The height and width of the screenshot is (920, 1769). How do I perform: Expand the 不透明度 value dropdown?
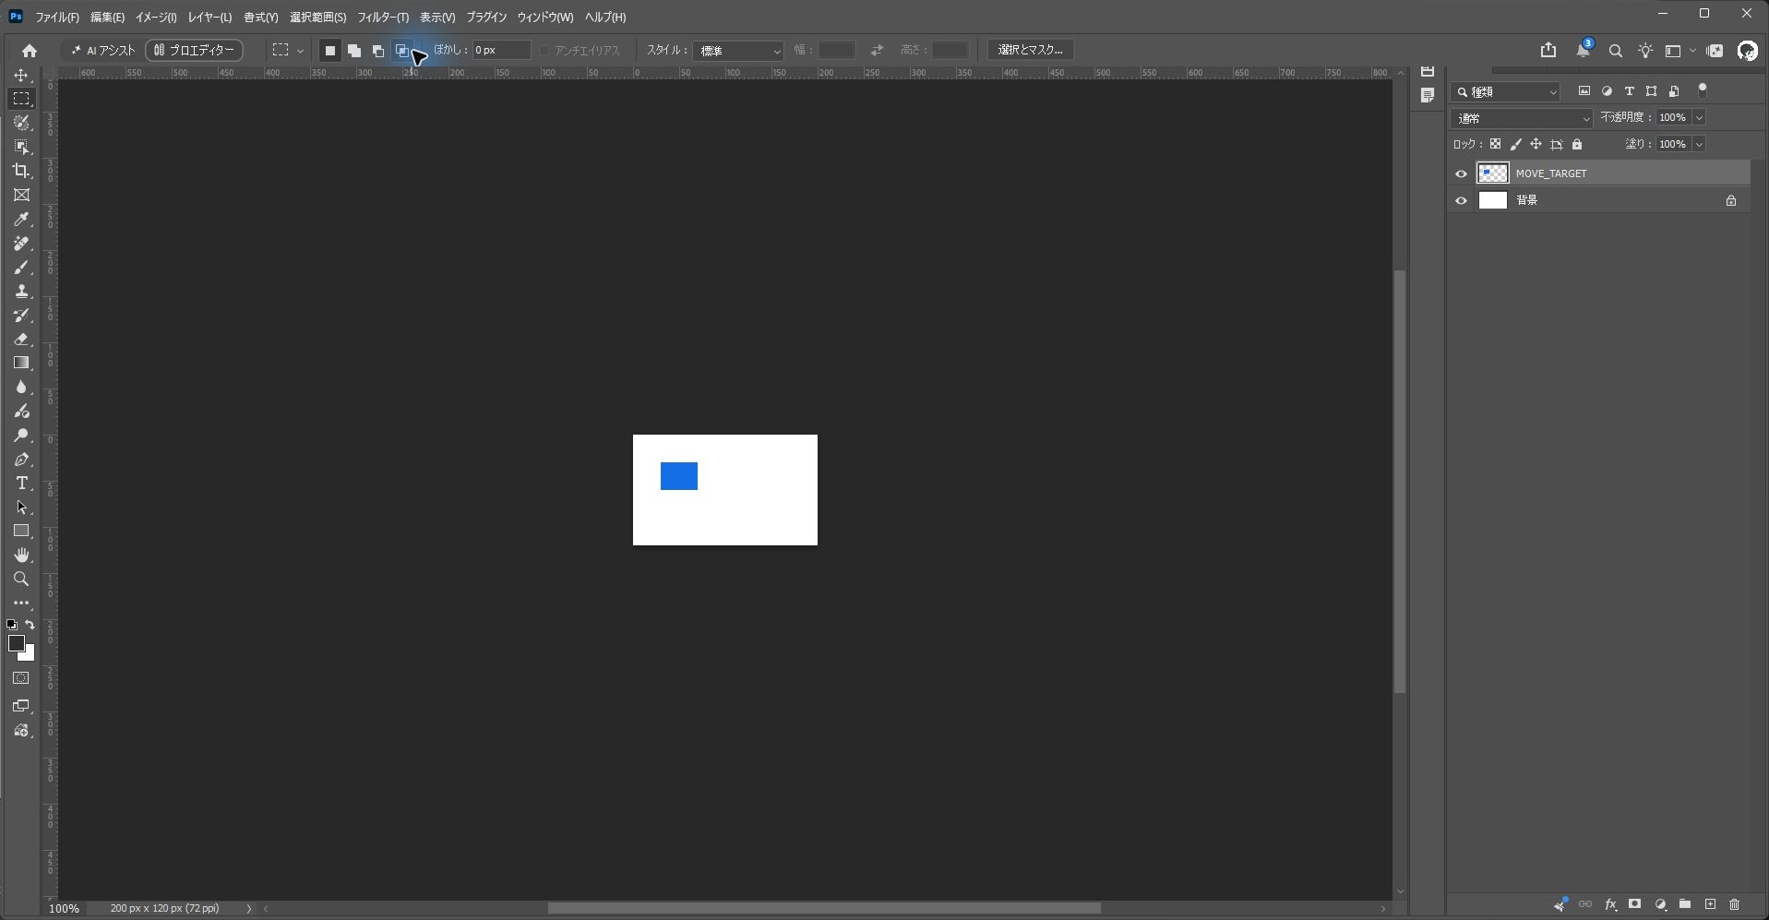(1699, 117)
